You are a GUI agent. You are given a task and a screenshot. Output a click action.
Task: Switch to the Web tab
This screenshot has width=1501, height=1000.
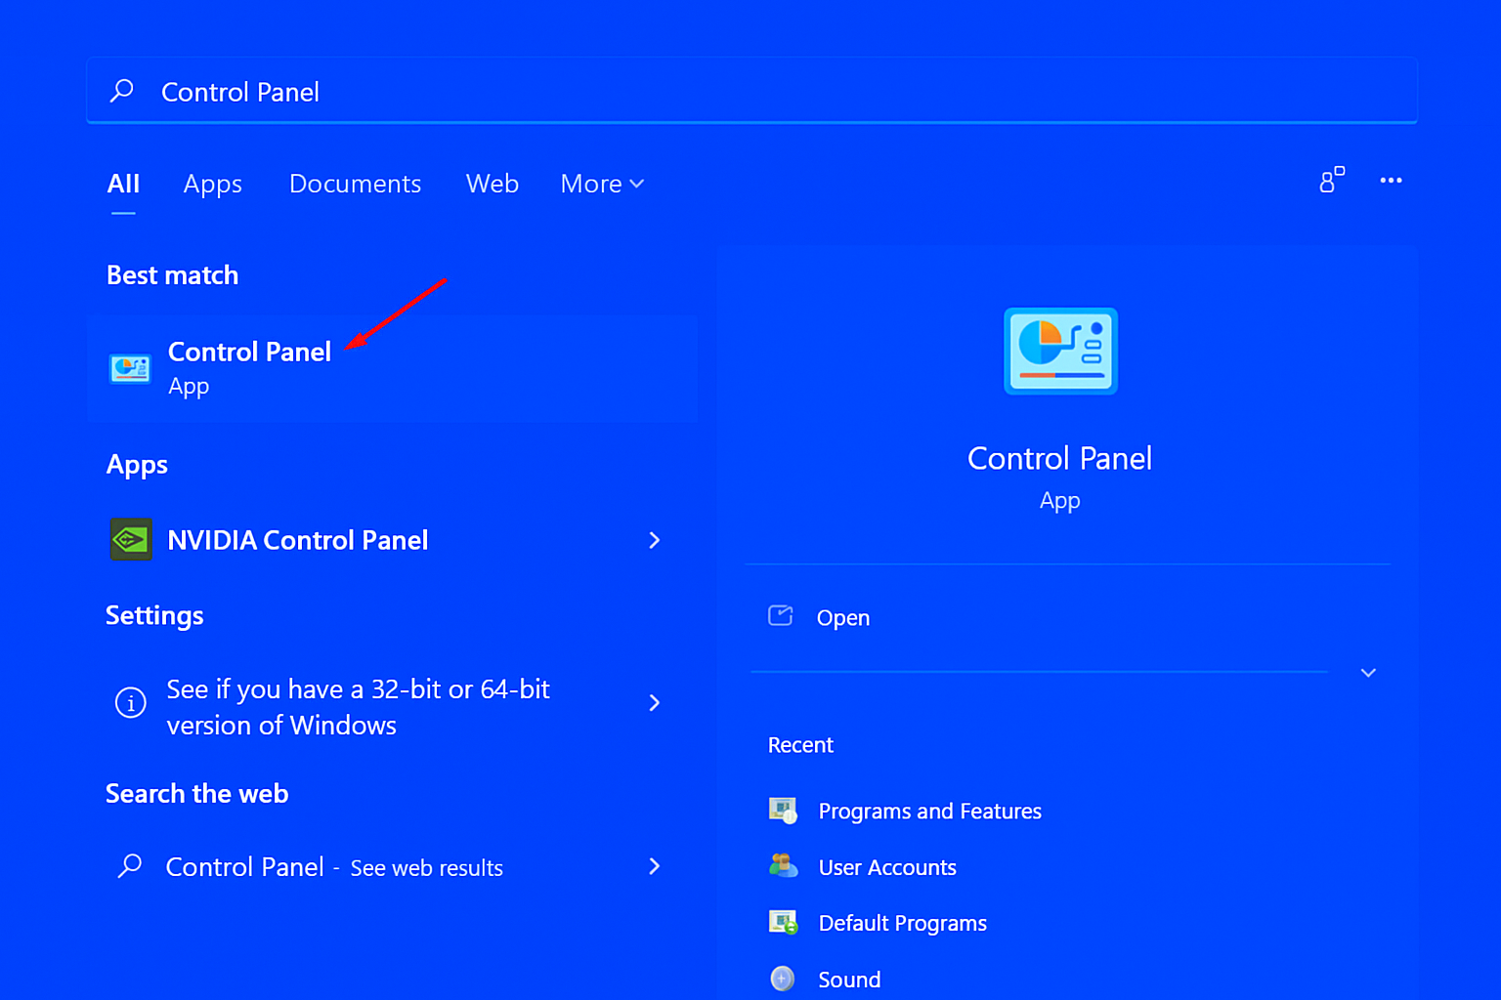[493, 184]
